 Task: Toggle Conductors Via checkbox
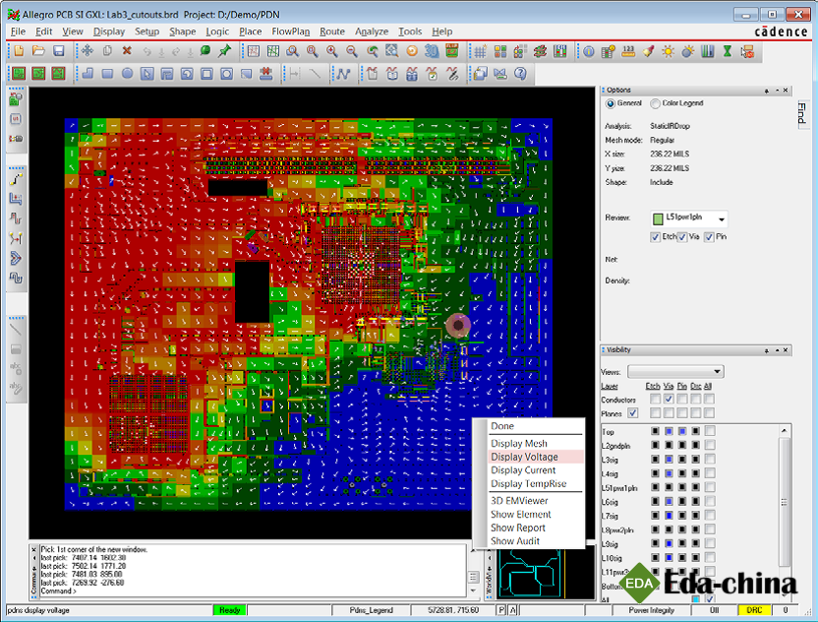(x=669, y=399)
